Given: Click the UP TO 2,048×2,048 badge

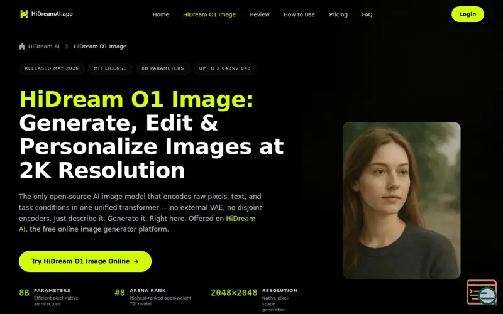Looking at the screenshot, I should [x=224, y=68].
